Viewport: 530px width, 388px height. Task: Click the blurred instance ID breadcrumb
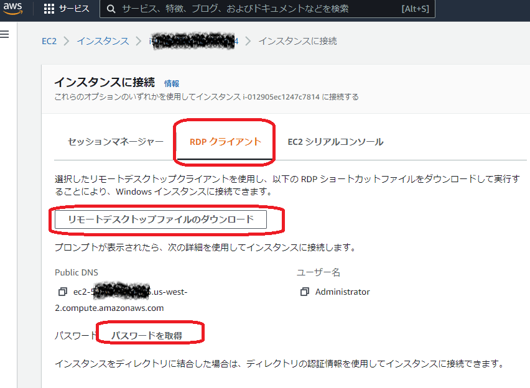193,41
